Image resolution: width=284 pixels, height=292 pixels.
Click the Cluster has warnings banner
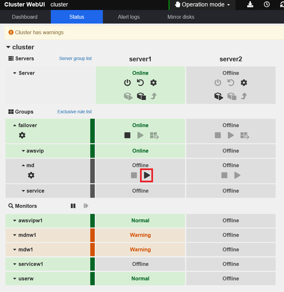[36, 32]
